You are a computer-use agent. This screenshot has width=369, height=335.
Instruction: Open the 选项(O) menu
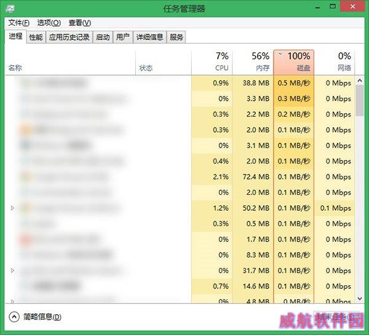click(x=49, y=23)
